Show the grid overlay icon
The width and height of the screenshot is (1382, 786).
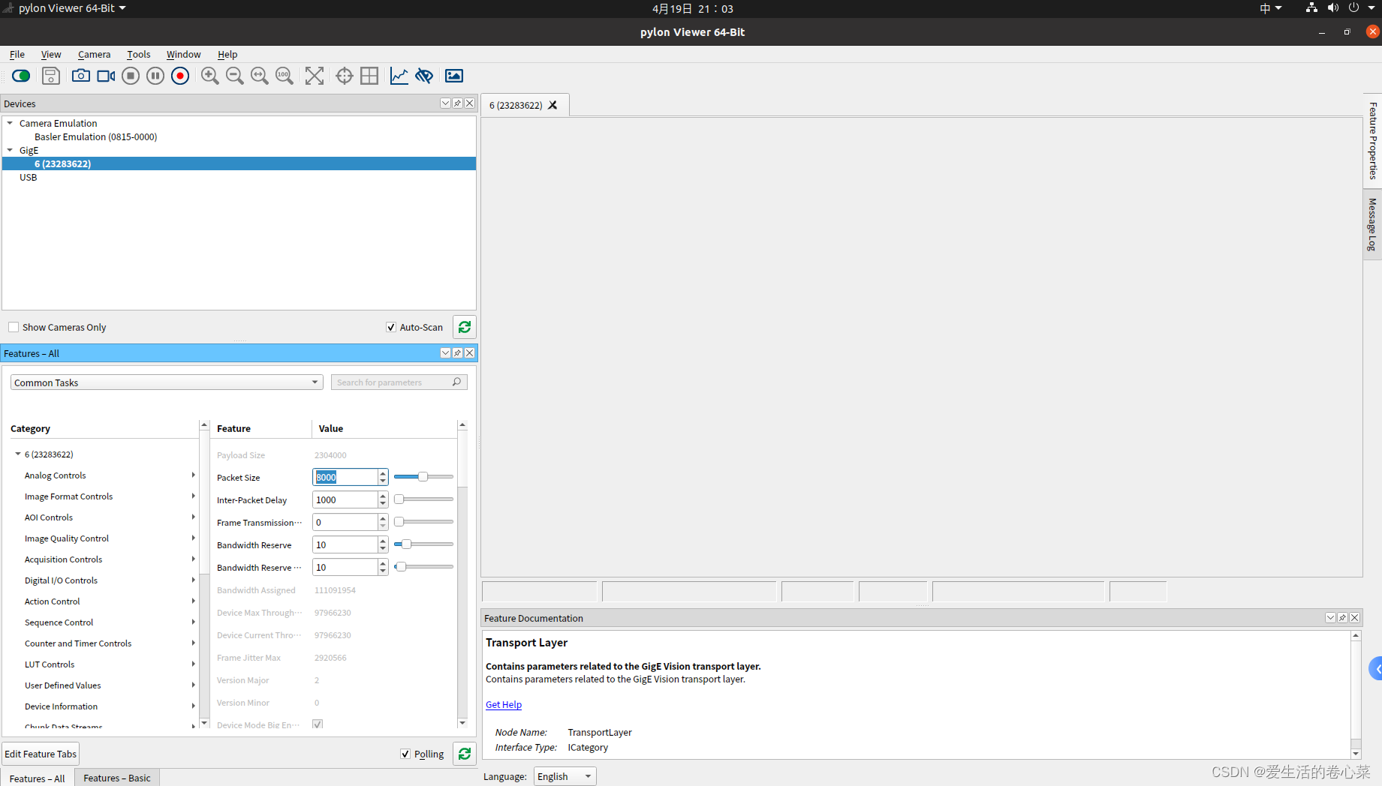coord(369,76)
